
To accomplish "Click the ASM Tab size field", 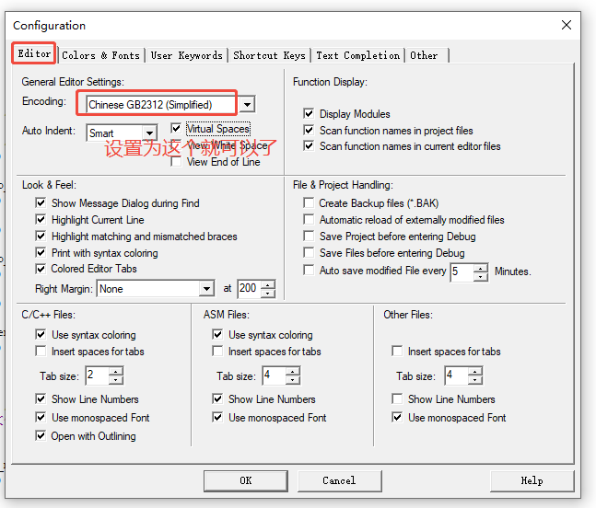I will point(274,375).
